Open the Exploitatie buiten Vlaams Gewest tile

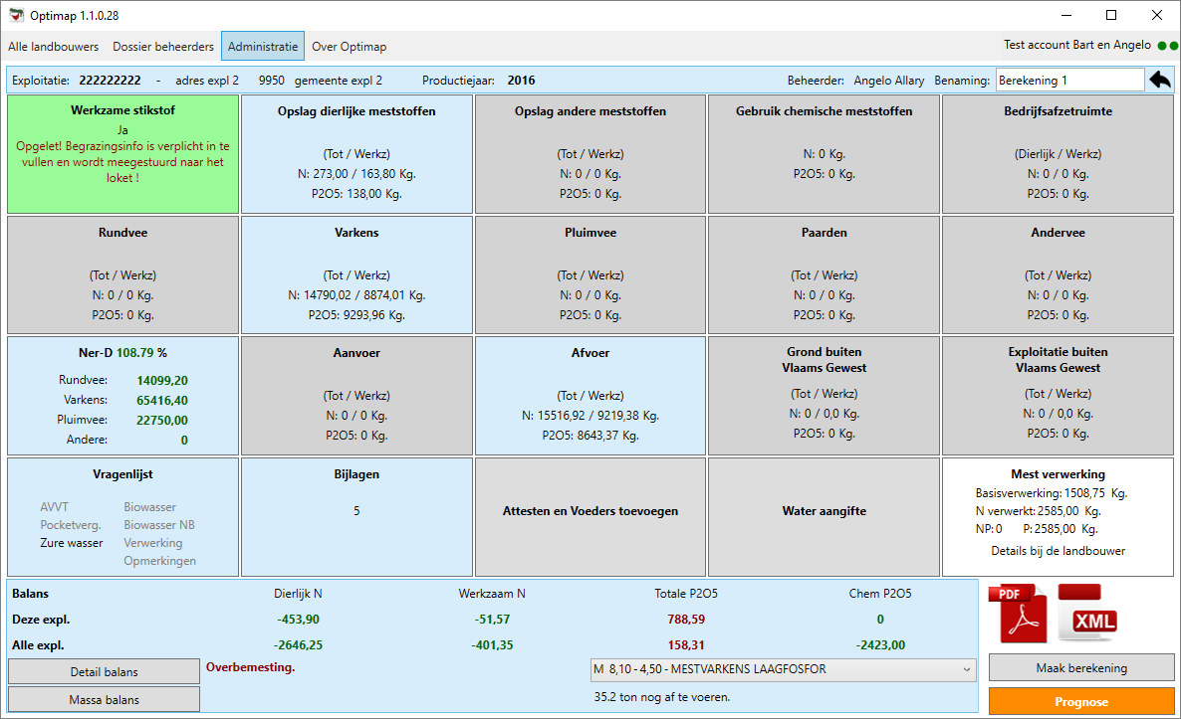(1059, 396)
